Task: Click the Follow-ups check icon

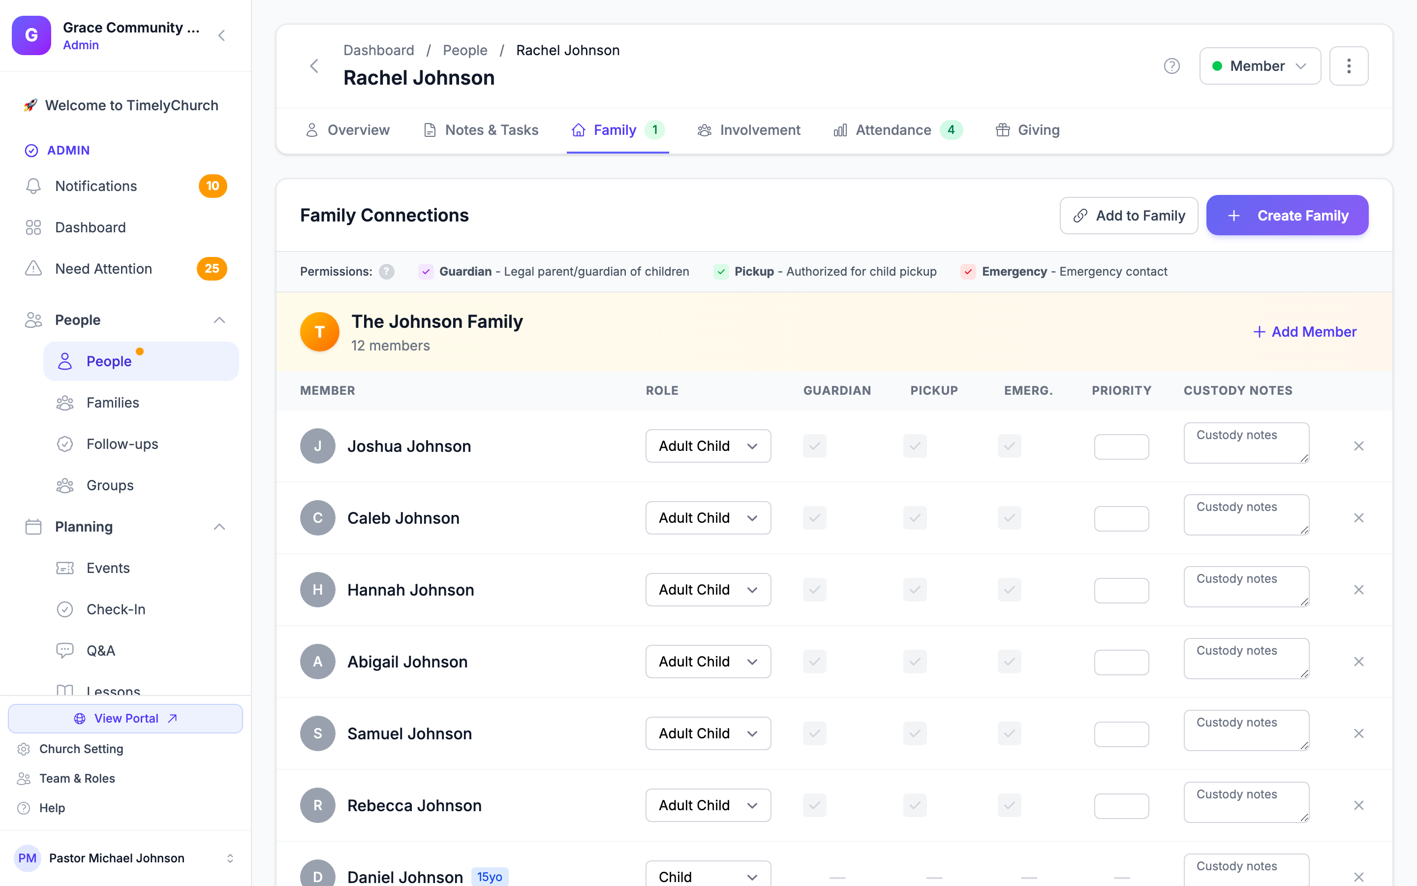Action: pyautogui.click(x=65, y=444)
